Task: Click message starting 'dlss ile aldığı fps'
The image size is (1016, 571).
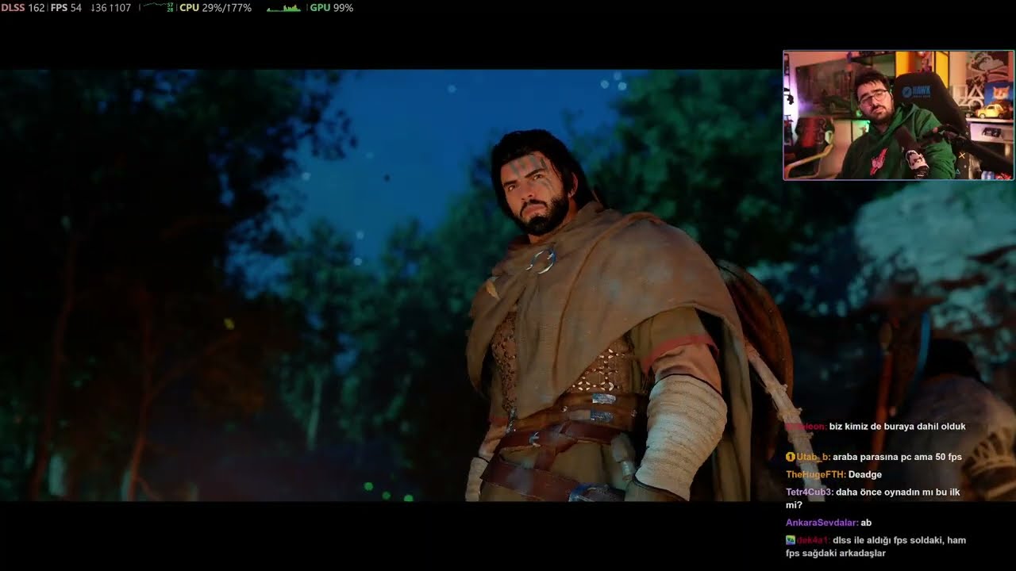Action: (x=876, y=546)
